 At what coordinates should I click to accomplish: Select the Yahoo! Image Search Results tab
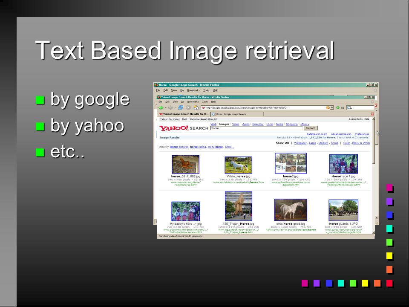pos(184,114)
